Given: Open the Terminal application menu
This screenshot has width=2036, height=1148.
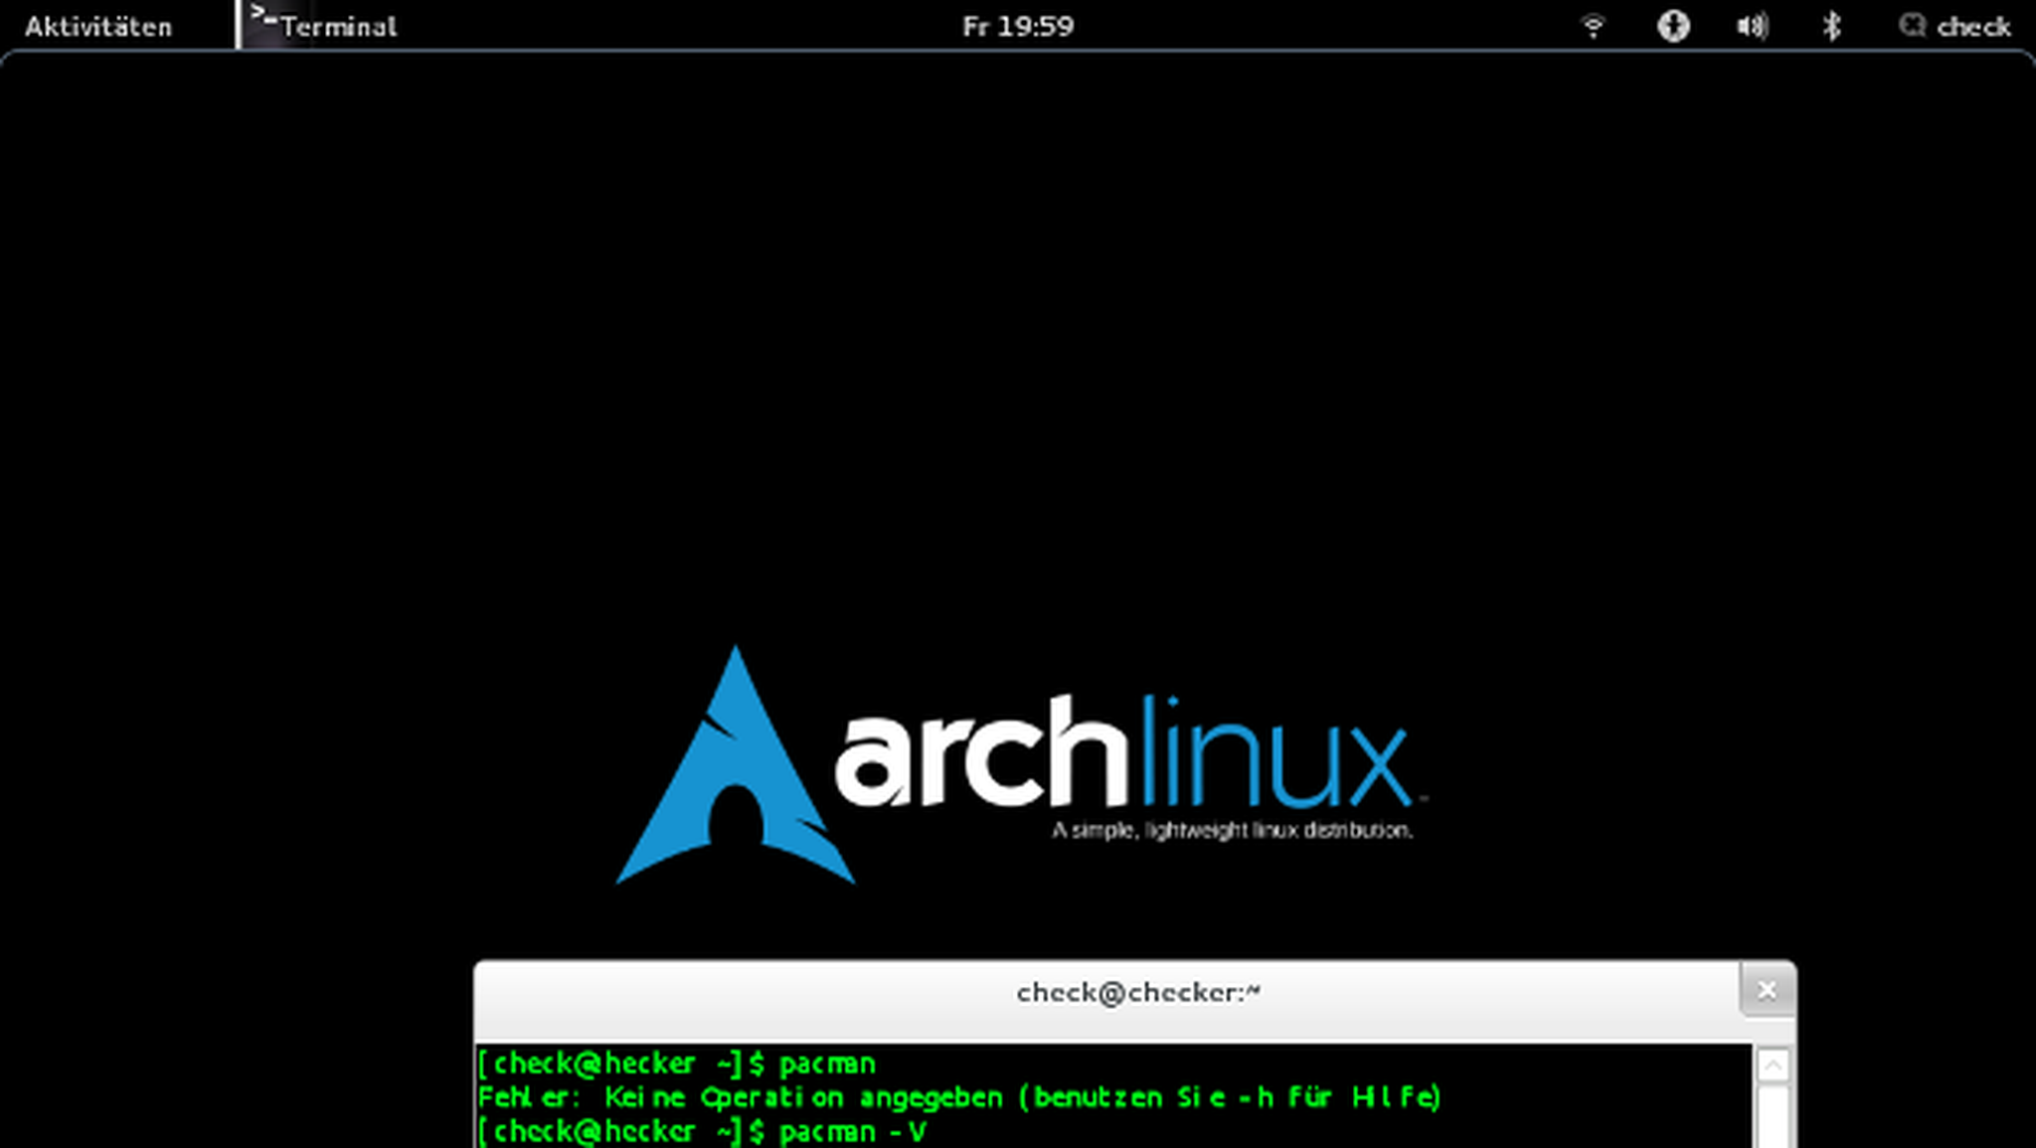Looking at the screenshot, I should click(x=338, y=26).
